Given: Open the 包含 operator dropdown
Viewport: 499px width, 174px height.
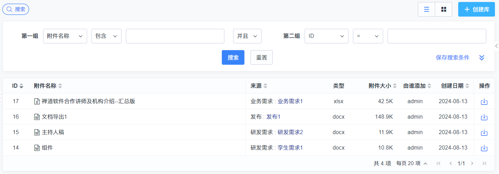Looking at the screenshot, I should pyautogui.click(x=106, y=36).
